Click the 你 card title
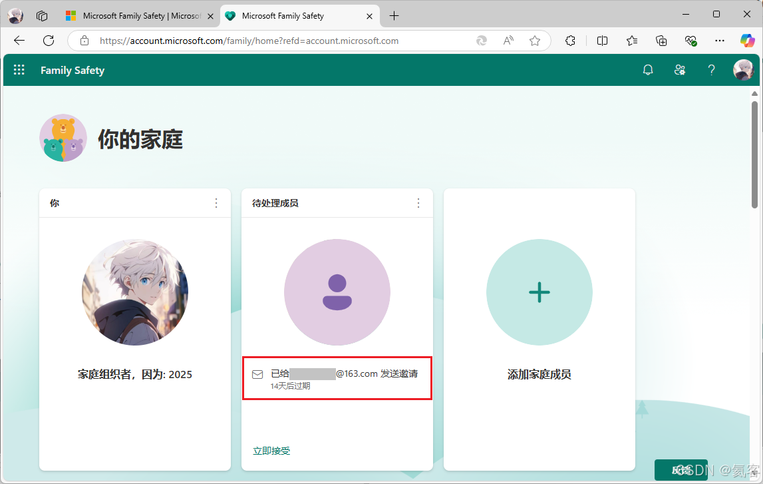The image size is (763, 484). [55, 203]
